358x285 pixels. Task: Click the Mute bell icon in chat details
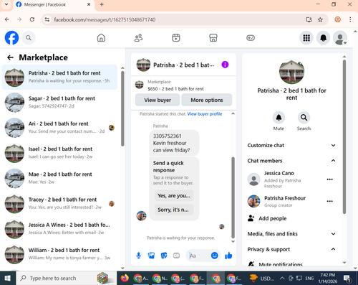pyautogui.click(x=279, y=118)
